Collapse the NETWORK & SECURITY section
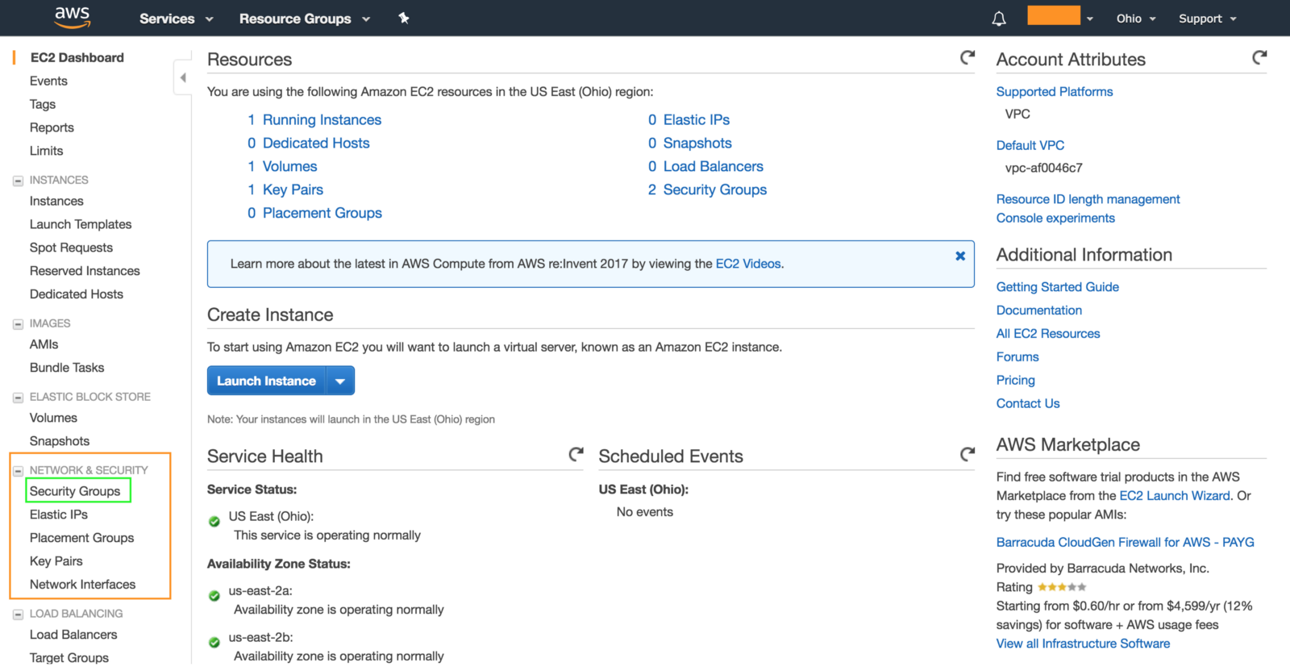Screen dimensions: 1290x671 [18, 471]
